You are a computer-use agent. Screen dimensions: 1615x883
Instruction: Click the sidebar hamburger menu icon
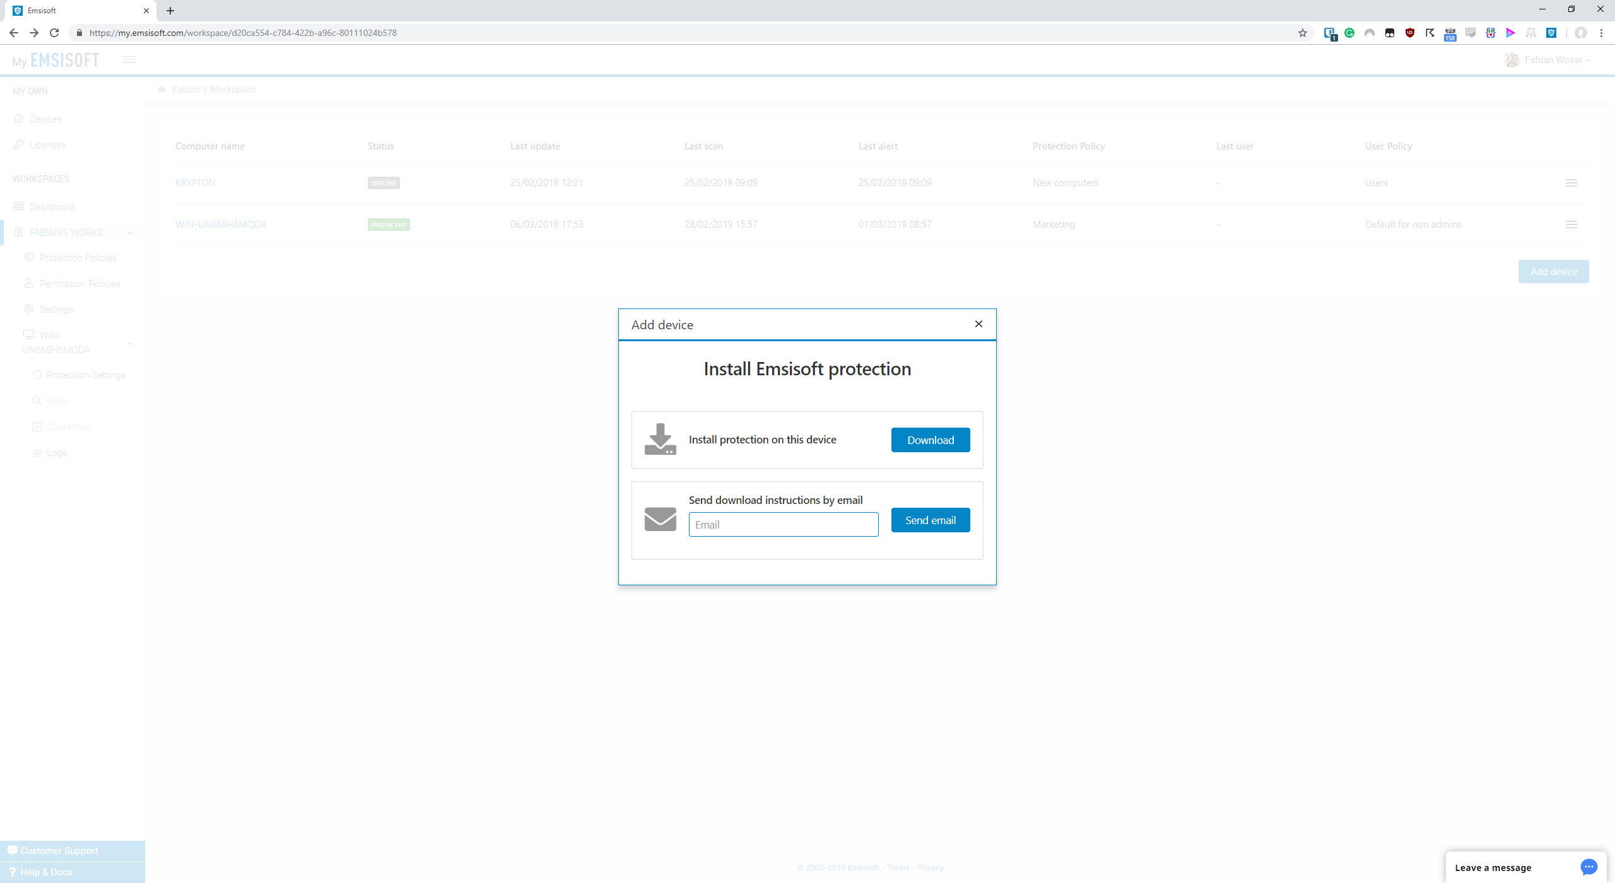[130, 60]
